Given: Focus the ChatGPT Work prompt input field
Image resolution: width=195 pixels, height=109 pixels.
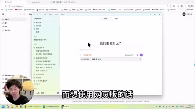Looking at the screenshot, I should point(111,50).
